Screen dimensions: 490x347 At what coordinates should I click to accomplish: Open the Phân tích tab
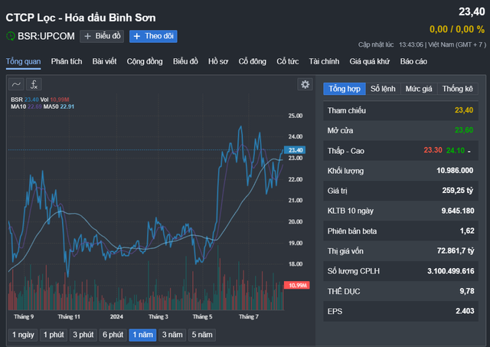click(67, 61)
